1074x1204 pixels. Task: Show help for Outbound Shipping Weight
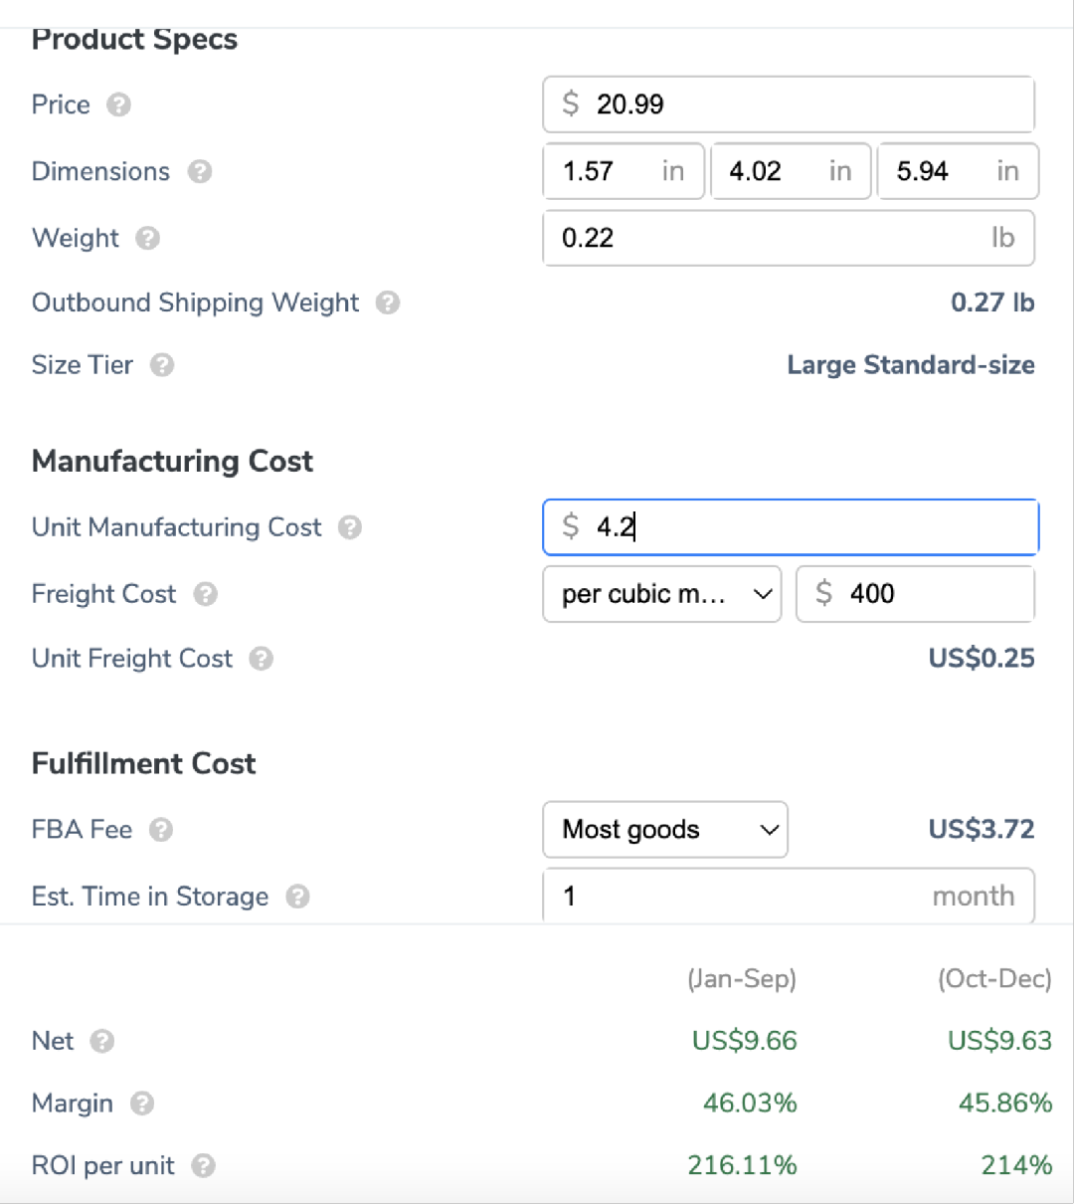(x=388, y=302)
